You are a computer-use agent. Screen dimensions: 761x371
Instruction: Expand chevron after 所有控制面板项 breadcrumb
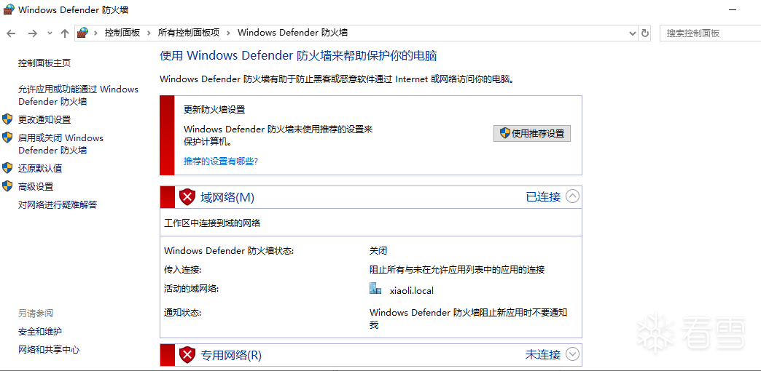pyautogui.click(x=229, y=33)
